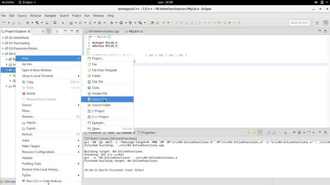Image resolution: width=330 pixels, height=185 pixels.
Task: Minimize the Project Explorer panel
Action: [72, 31]
